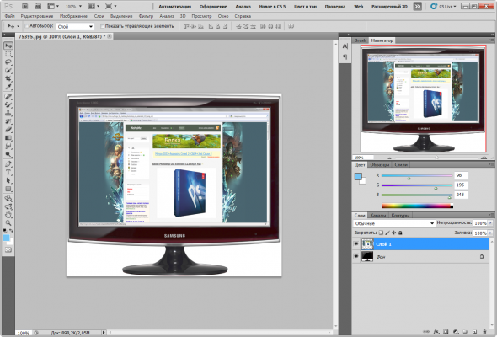Select the Spot Healing Brush tool
The image size is (497, 337).
click(x=8, y=96)
